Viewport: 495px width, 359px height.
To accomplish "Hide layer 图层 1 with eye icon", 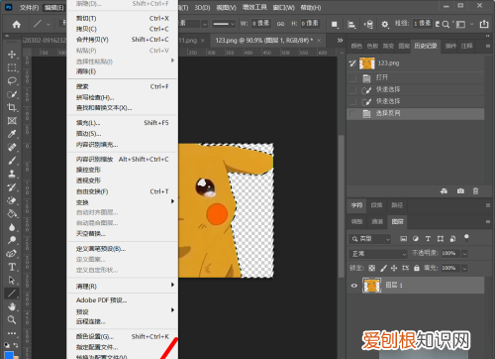I will (354, 286).
